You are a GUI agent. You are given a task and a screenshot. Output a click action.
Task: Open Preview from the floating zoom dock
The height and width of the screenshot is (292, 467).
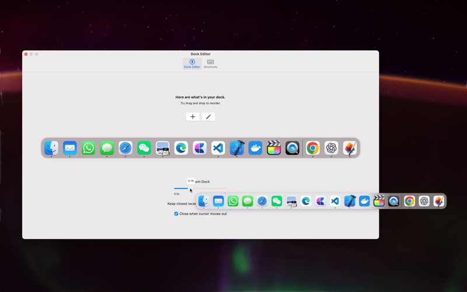[291, 201]
